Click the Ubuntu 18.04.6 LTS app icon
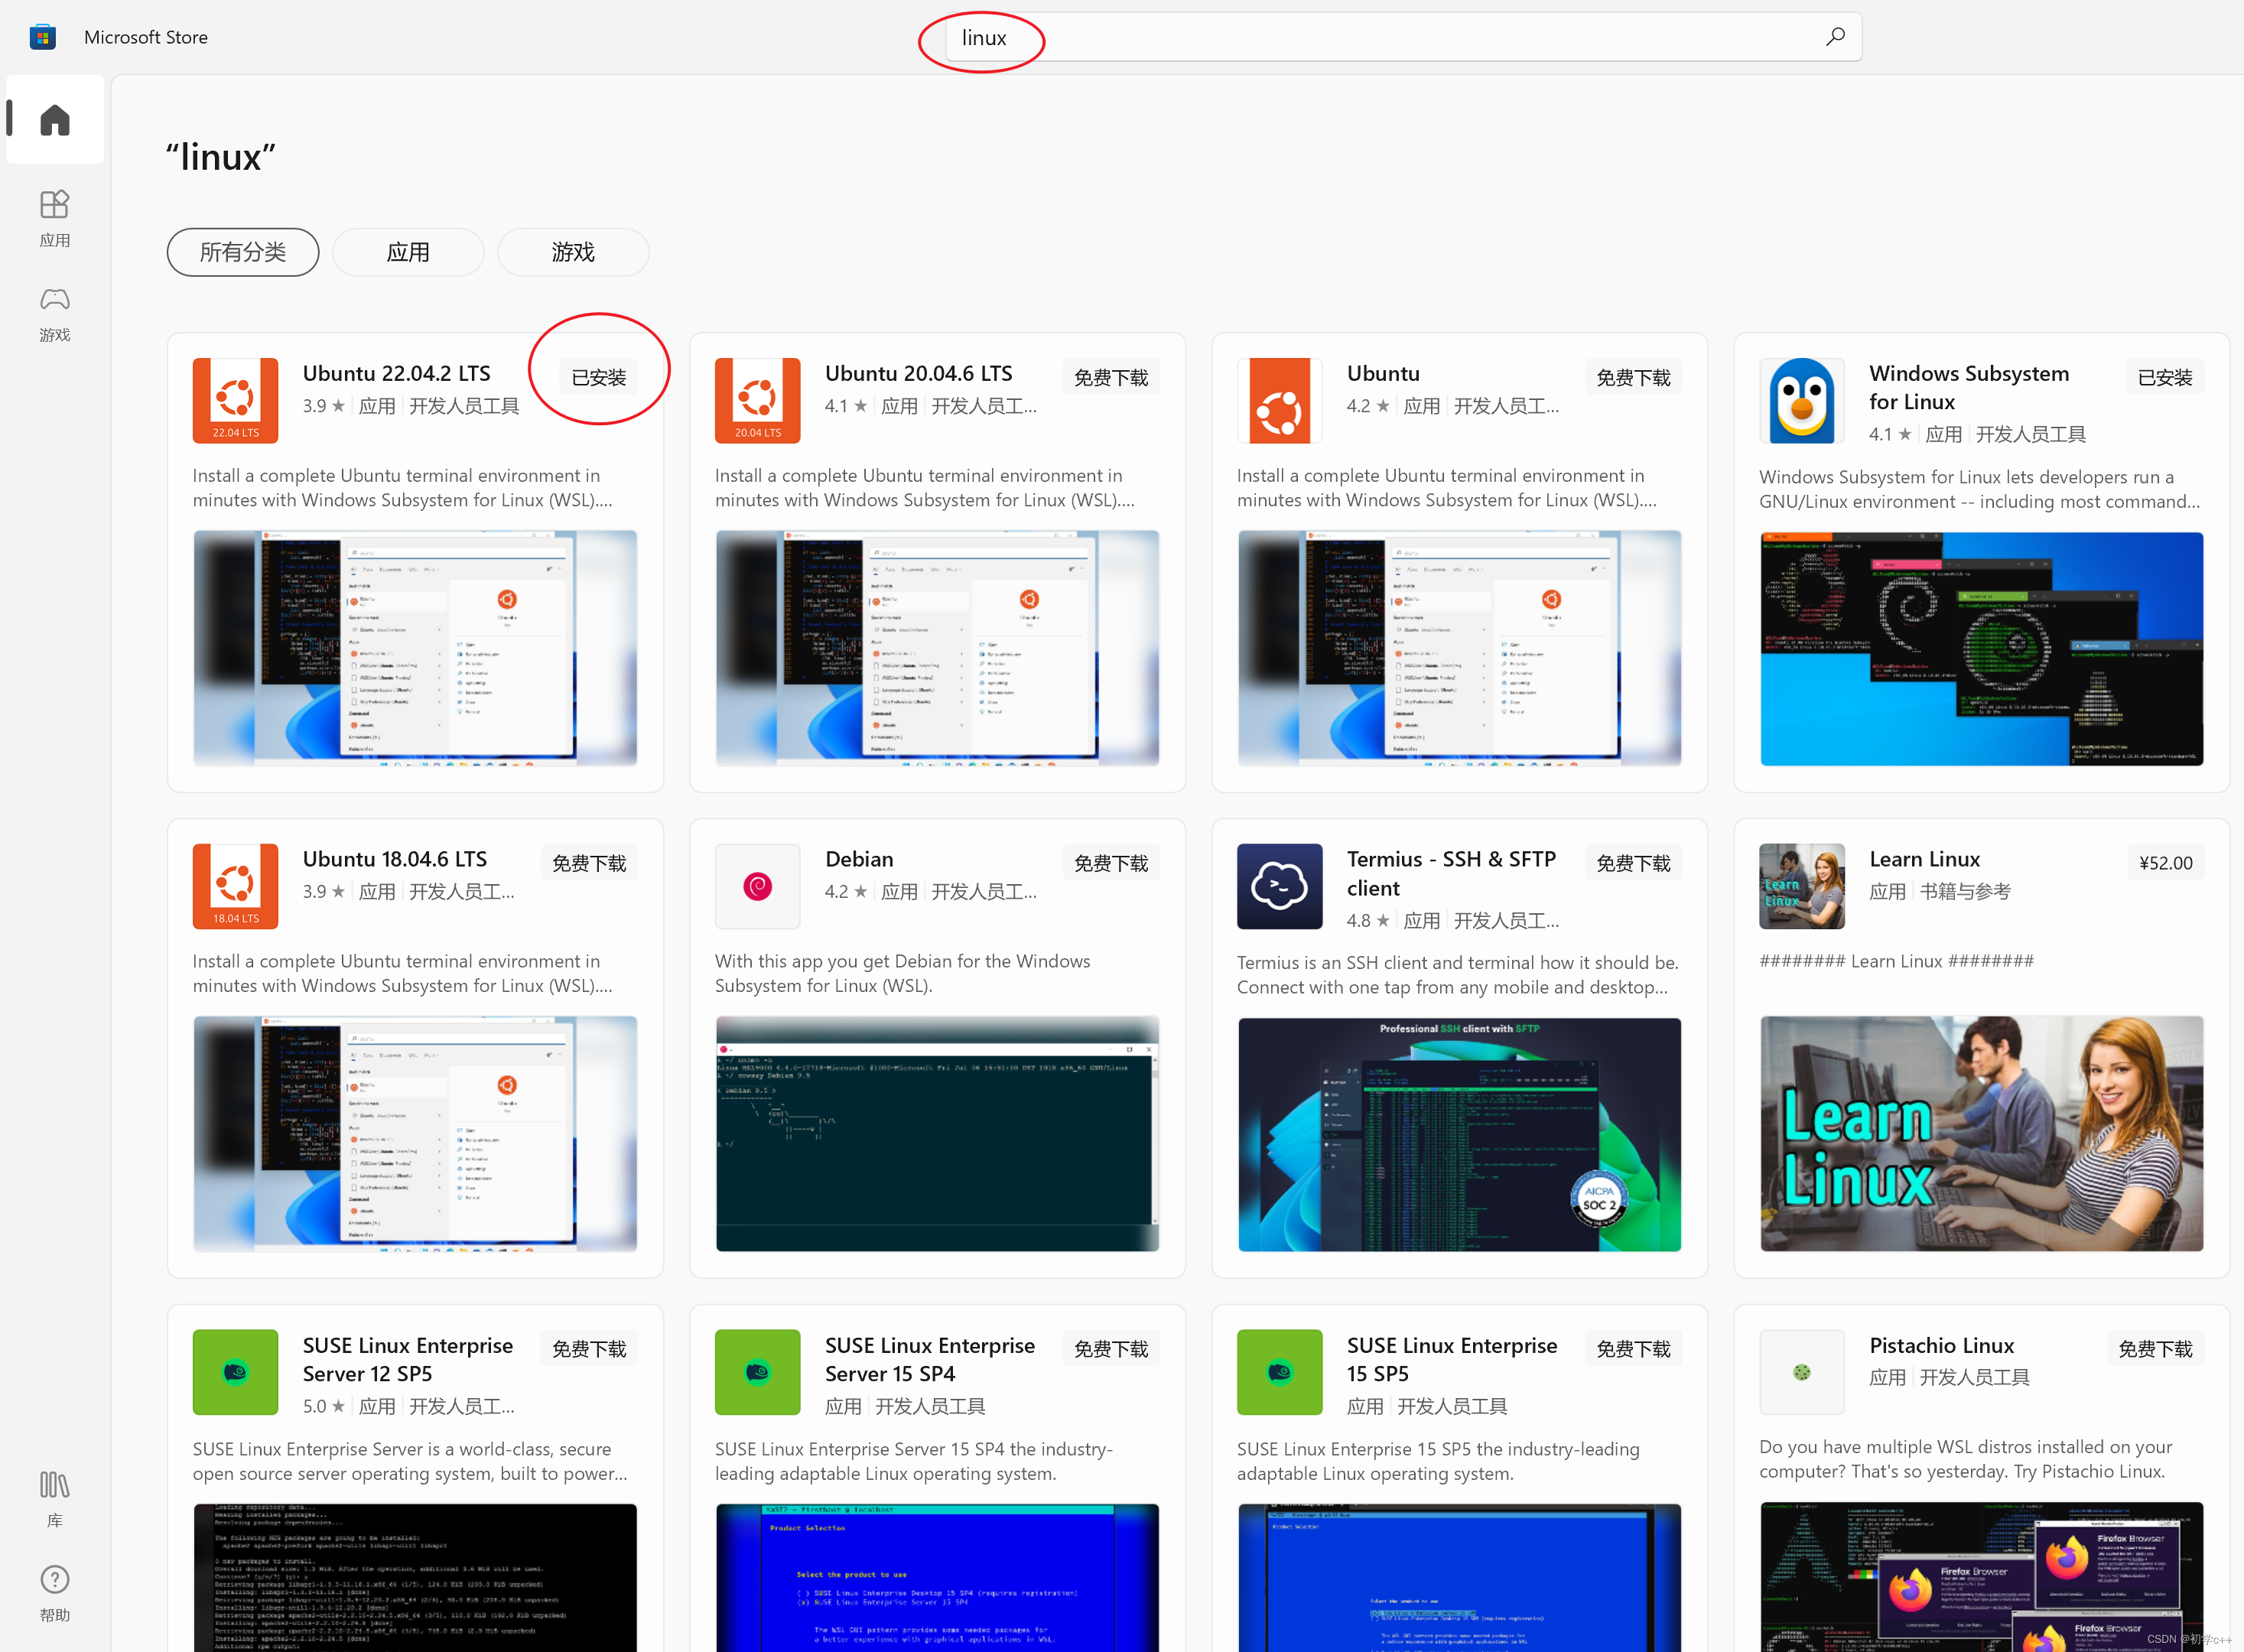 pyautogui.click(x=235, y=886)
